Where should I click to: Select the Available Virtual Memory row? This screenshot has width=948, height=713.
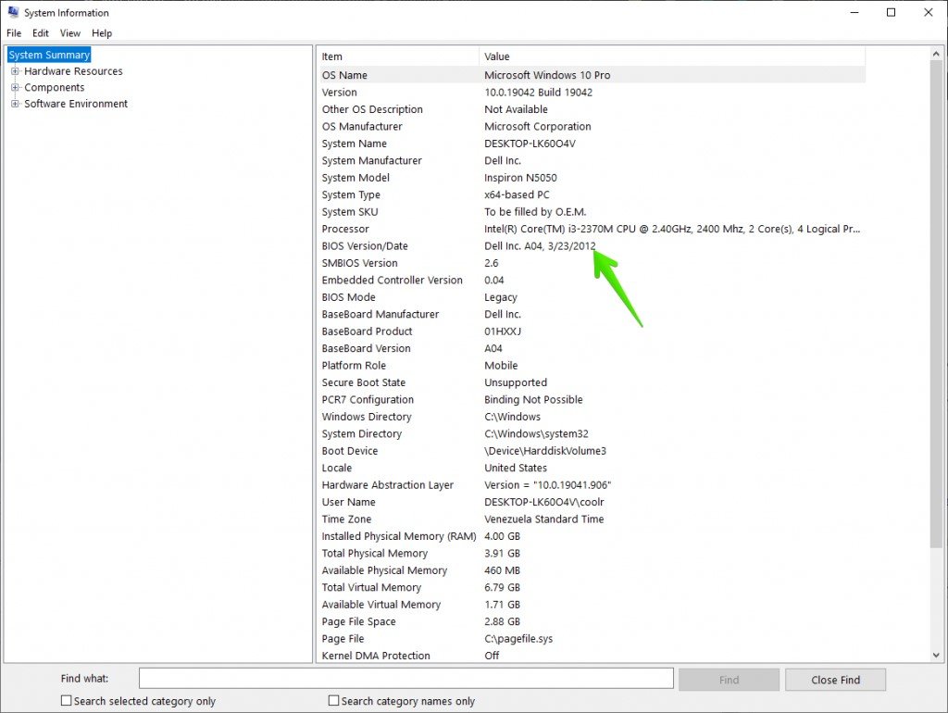point(592,605)
